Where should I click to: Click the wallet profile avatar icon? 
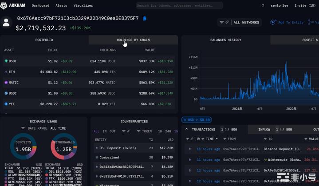coord(7,23)
